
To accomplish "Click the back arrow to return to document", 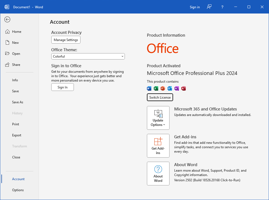I will click(x=7, y=19).
